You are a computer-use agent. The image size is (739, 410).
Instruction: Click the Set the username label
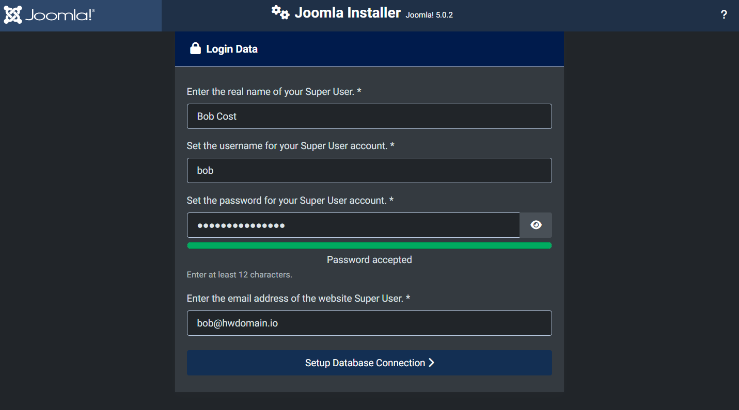tap(290, 146)
